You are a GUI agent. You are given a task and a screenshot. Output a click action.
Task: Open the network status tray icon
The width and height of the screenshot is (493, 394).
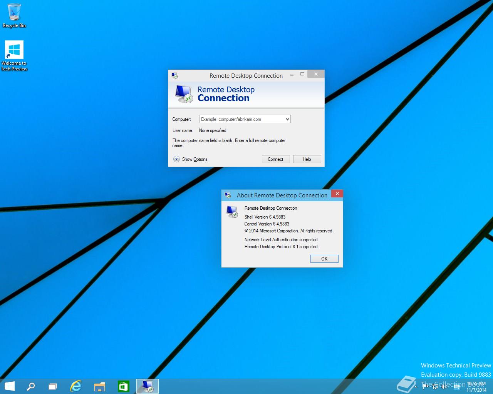tap(435, 386)
